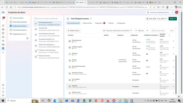Expand the Comprar event row chevron
Viewport: 183px width, 103px height.
[x=174, y=61]
